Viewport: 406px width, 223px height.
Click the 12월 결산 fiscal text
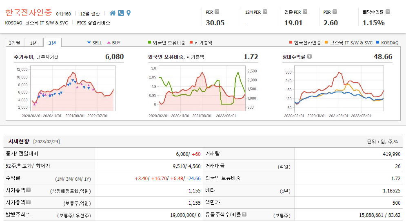(x=90, y=14)
